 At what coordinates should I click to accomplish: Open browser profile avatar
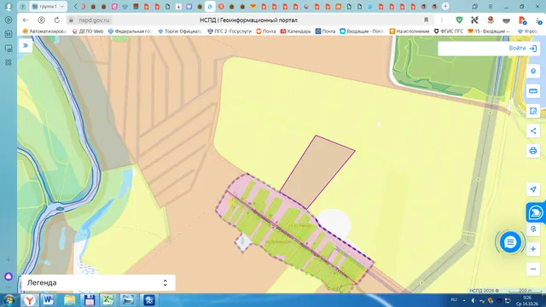pyautogui.click(x=9, y=6)
